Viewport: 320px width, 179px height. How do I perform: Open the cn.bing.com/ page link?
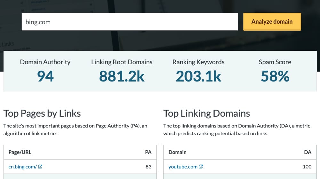pyautogui.click(x=23, y=167)
